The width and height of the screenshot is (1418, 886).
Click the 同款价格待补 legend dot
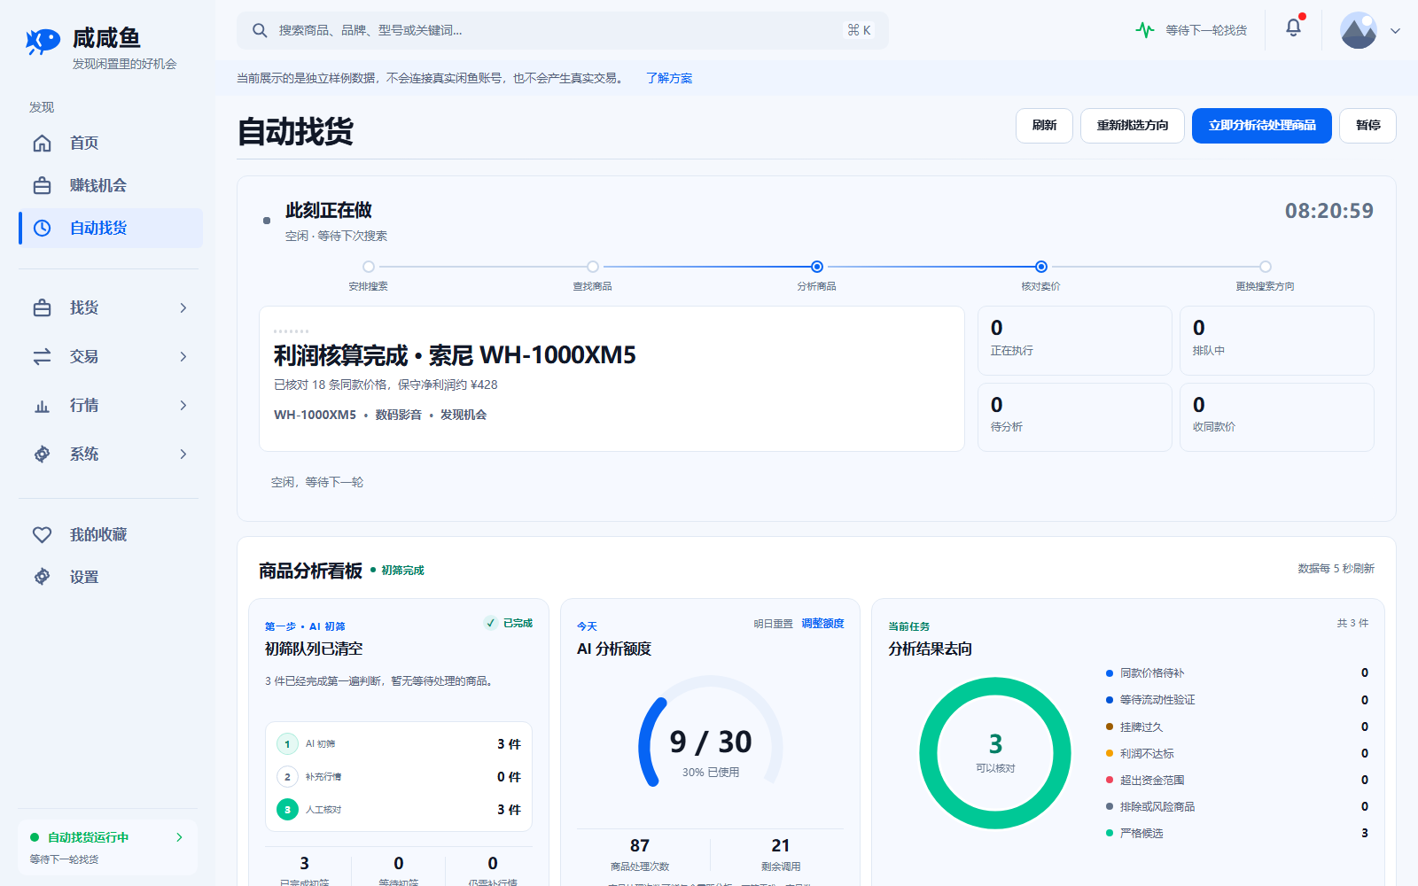pos(1110,673)
